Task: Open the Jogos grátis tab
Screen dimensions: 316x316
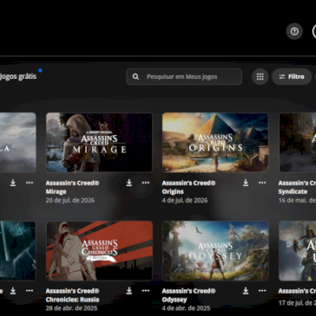Action: pyautogui.click(x=18, y=77)
